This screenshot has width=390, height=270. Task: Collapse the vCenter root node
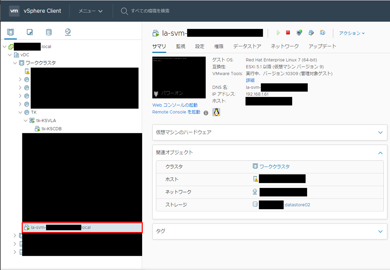click(x=4, y=46)
